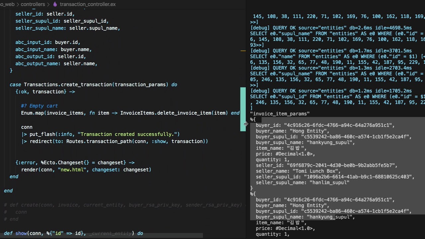Click 'QUERY OK db=1.2ms' debug line
Viewport: 425px width, 239px height.
tap(331, 91)
